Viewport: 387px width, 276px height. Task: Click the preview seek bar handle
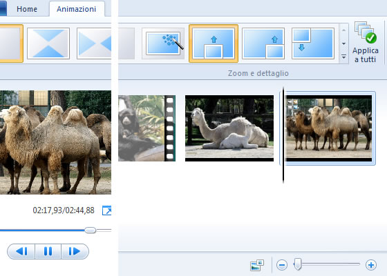pyautogui.click(x=90, y=230)
